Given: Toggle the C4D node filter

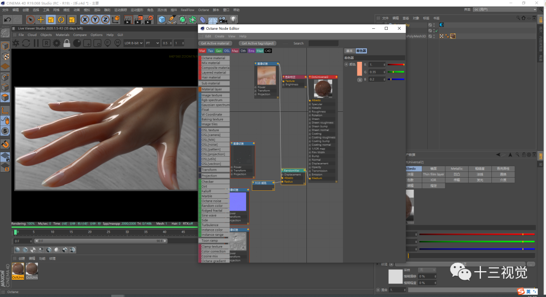Looking at the screenshot, I should (268, 51).
